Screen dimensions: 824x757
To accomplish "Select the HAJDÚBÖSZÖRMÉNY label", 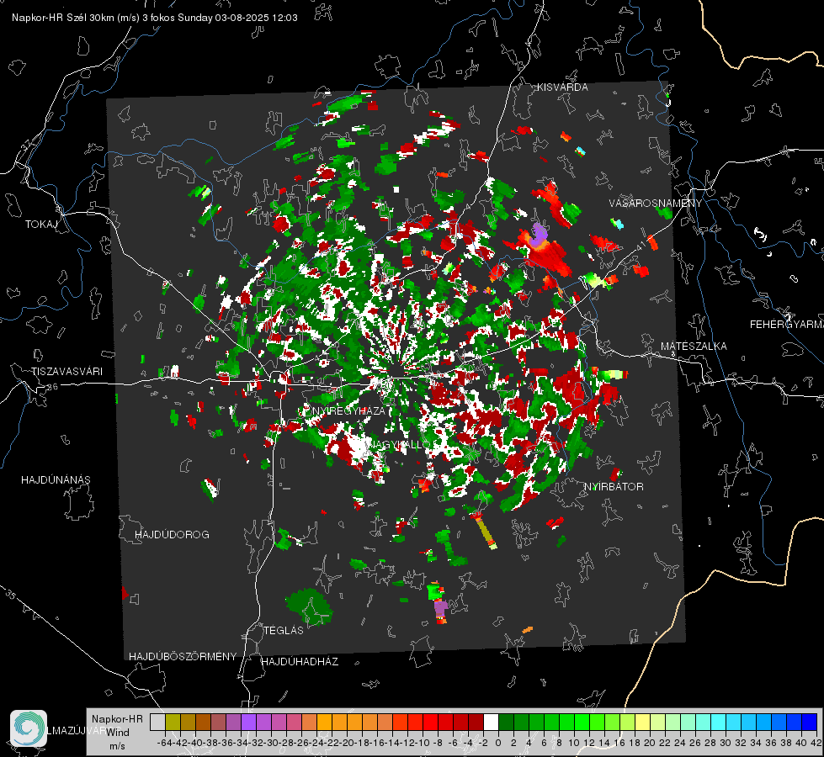I will (183, 657).
